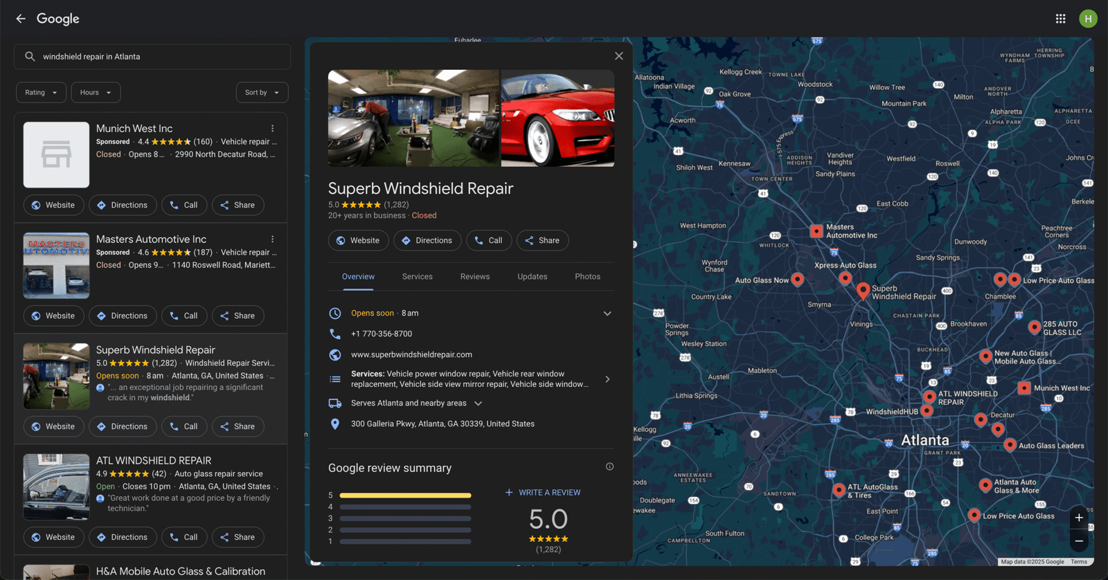This screenshot has height=580, width=1108.
Task: Switch to the Overview tab
Action: point(358,277)
